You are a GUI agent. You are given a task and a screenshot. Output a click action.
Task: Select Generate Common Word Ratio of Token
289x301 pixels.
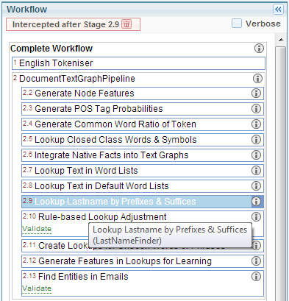(x=143, y=124)
